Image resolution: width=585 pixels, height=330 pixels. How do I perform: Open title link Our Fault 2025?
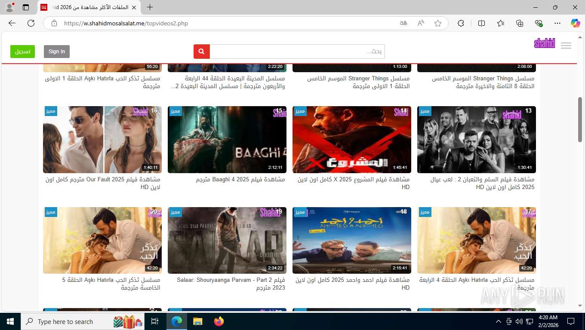click(103, 183)
